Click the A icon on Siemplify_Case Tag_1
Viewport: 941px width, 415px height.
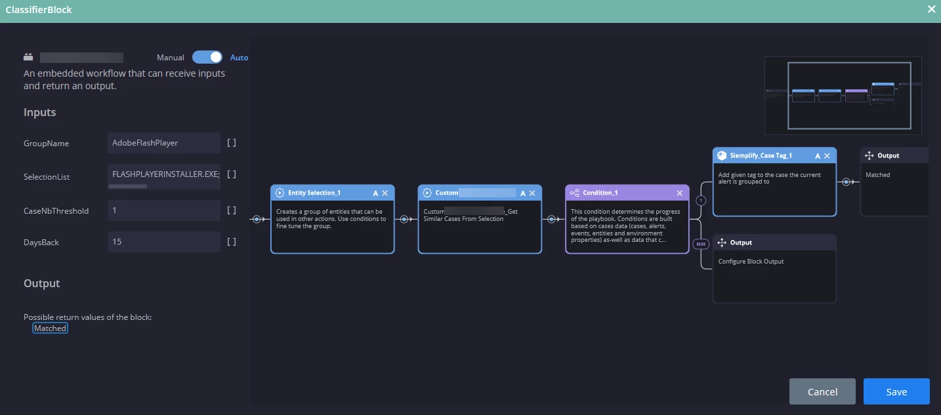click(x=818, y=155)
